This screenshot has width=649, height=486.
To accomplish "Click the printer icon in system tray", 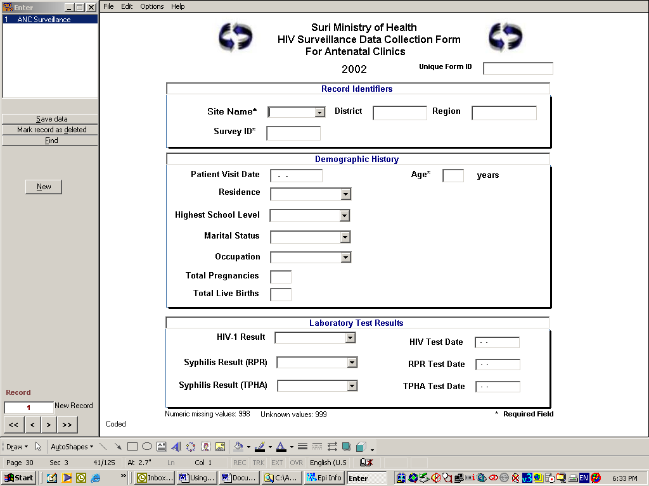I will coord(573,478).
